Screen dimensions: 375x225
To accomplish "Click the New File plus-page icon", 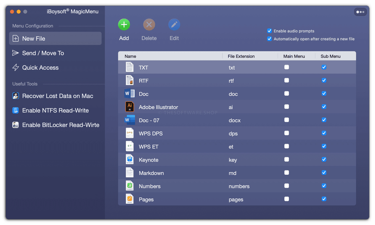I will point(16,38).
